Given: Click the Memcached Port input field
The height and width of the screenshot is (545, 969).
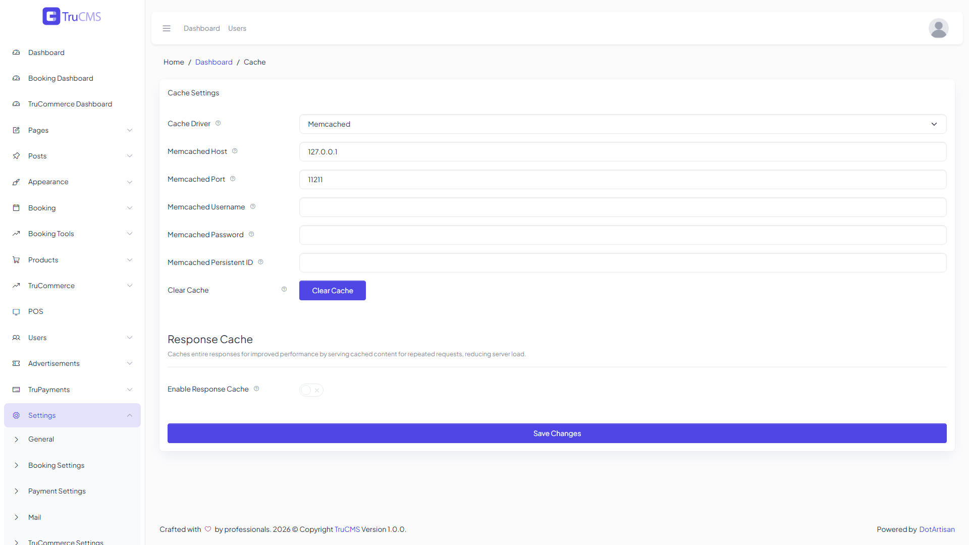Looking at the screenshot, I should point(622,180).
